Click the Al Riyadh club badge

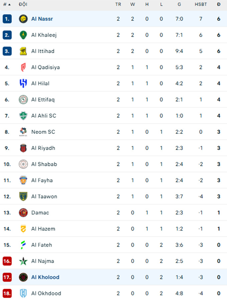23,148
